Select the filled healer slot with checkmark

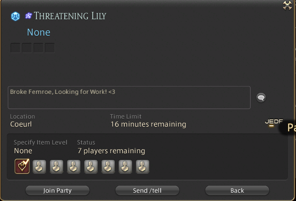coord(22,166)
